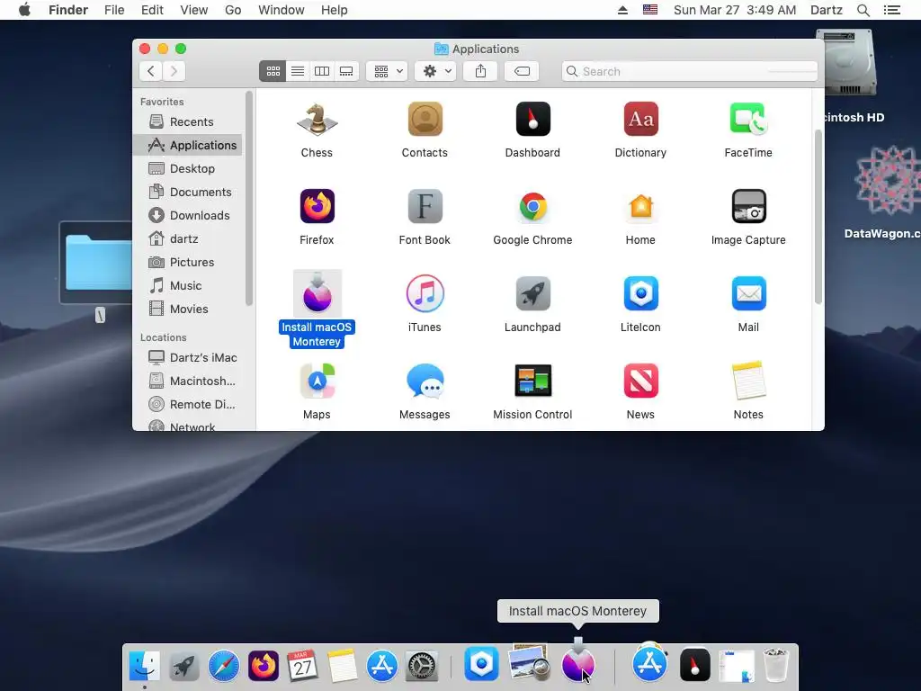921x691 pixels.
Task: Select the LiteIcon app
Action: [640, 293]
